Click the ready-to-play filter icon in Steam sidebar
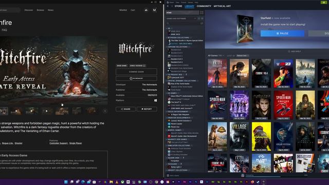Viewport: 329px width, 185px height. click(x=202, y=18)
